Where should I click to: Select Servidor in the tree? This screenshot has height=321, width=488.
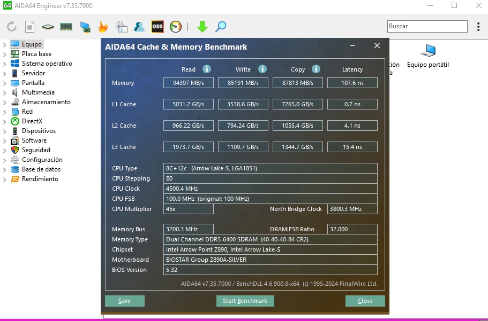coord(33,73)
